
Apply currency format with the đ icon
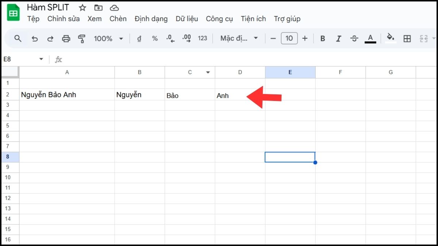[x=139, y=38]
